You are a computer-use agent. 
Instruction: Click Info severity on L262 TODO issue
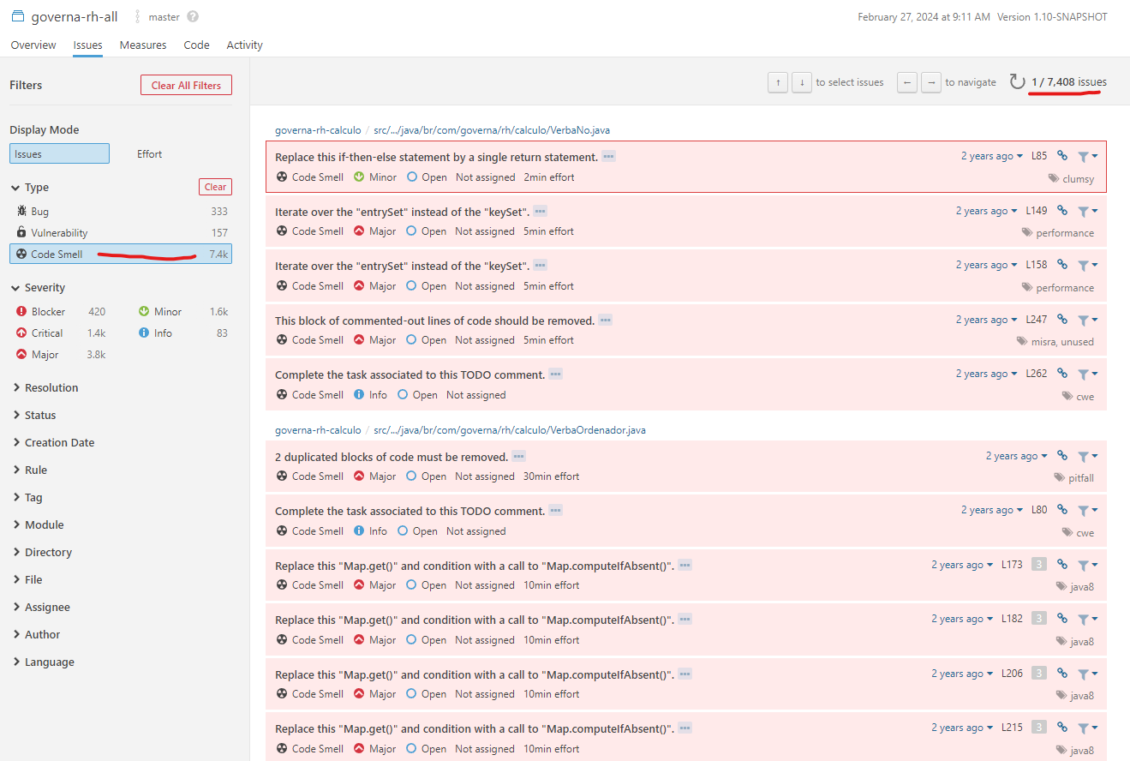pos(370,395)
